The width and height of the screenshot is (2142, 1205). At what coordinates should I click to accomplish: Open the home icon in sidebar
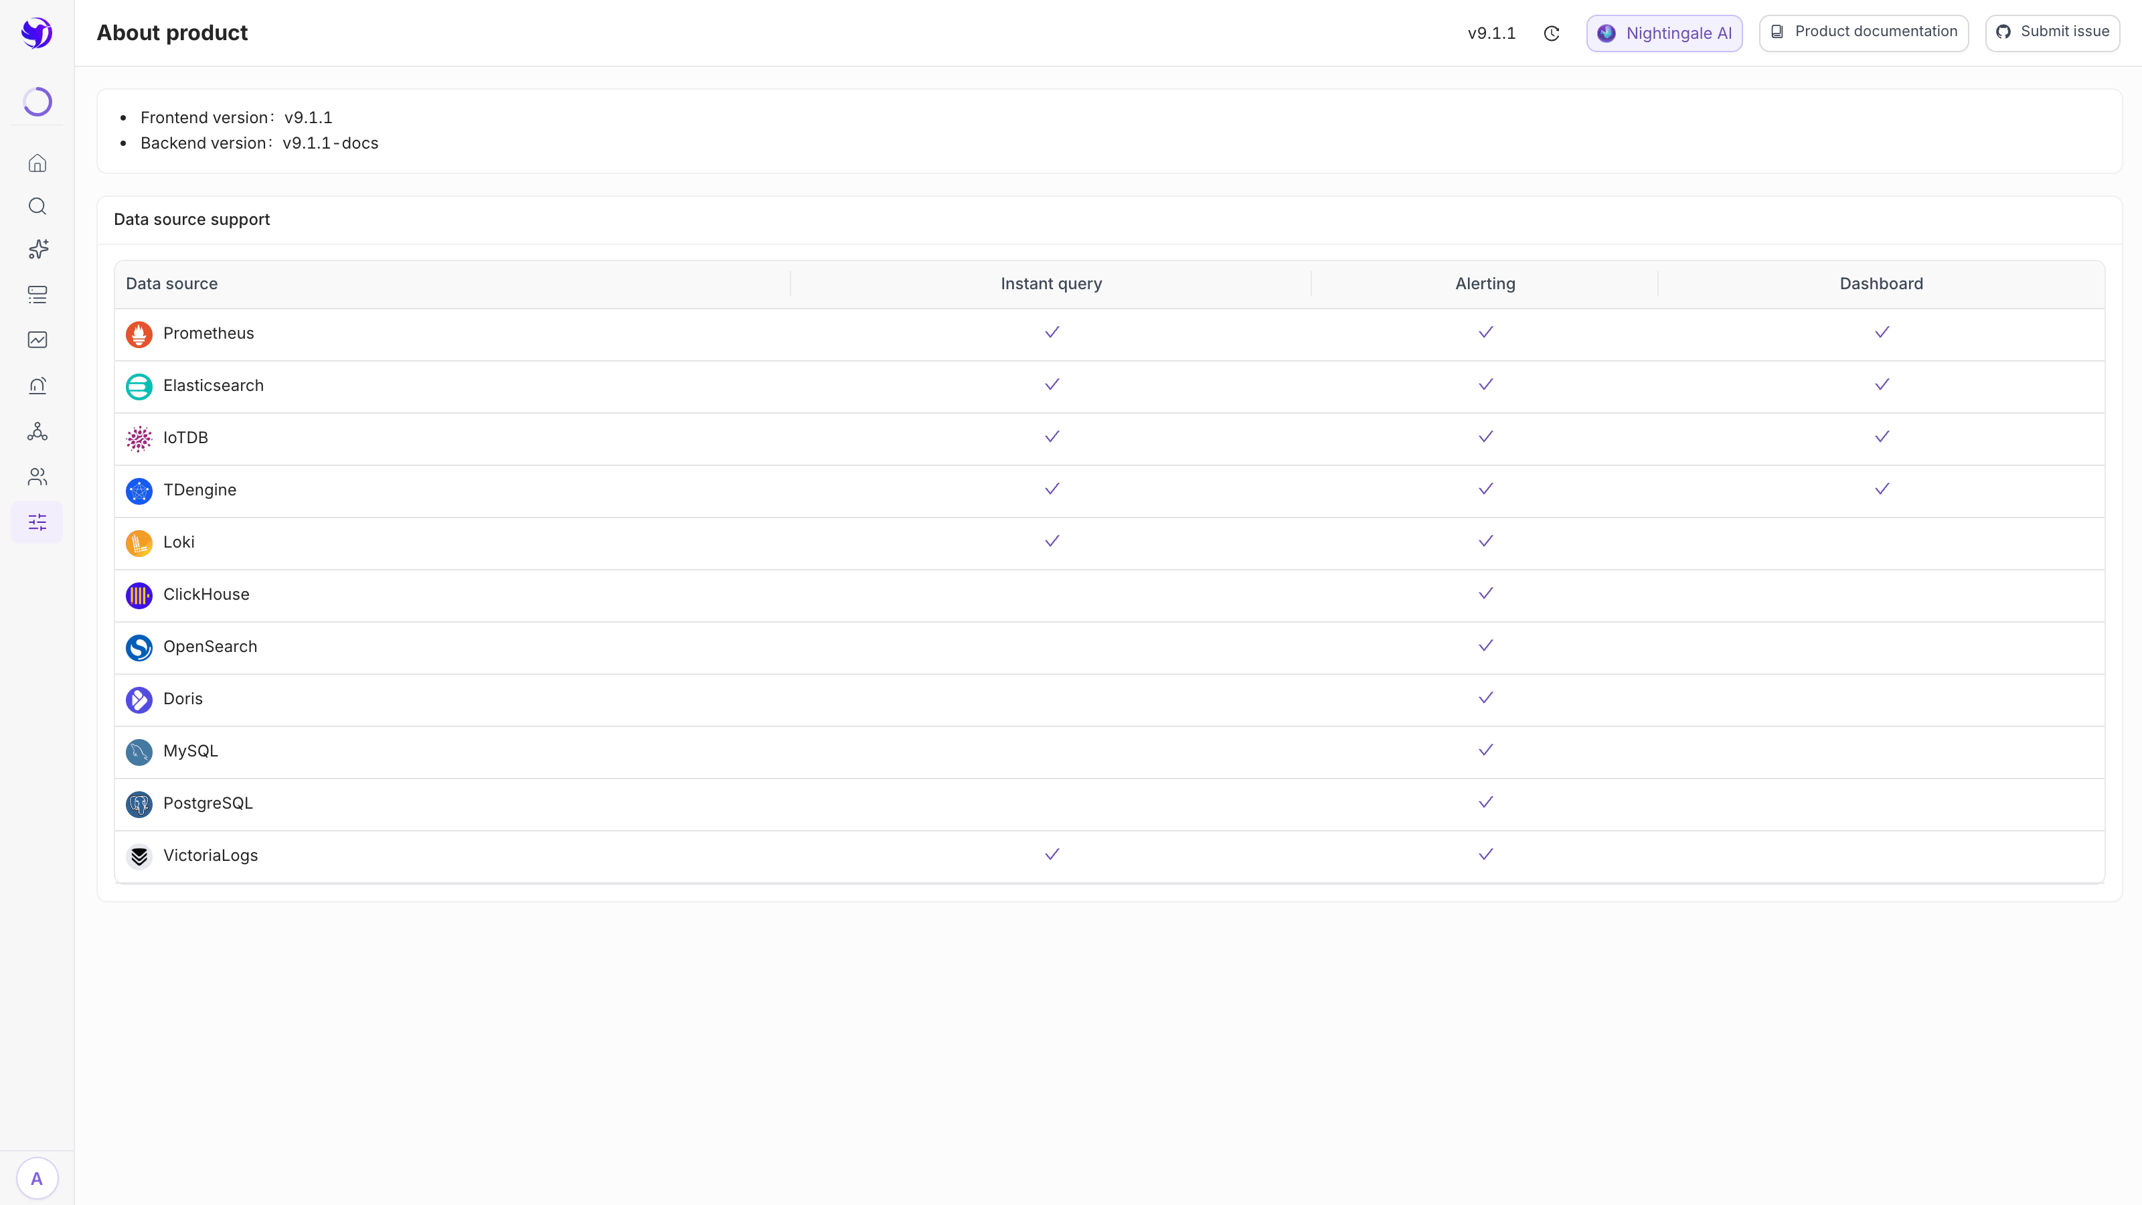37,163
